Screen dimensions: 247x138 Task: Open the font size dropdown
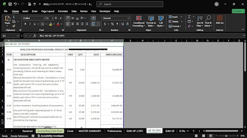point(52,18)
